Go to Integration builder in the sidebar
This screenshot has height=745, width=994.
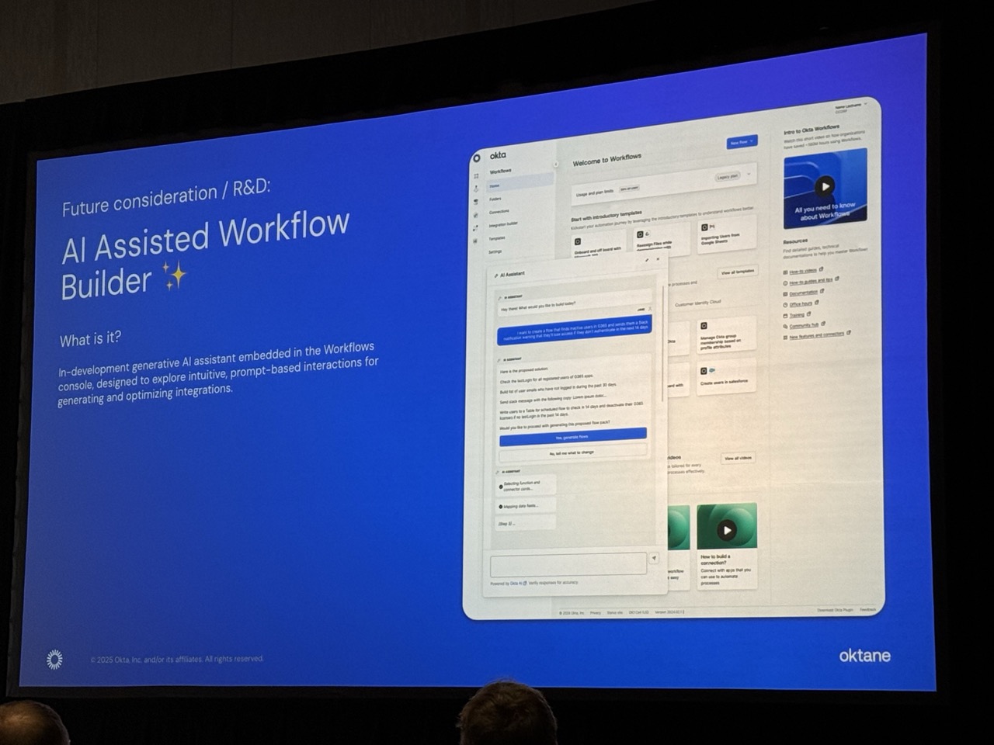[x=502, y=225]
